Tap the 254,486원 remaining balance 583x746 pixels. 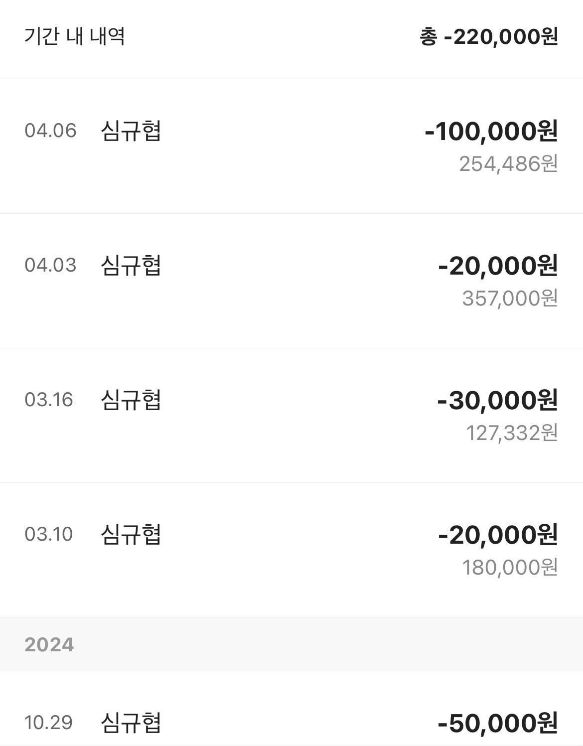click(508, 164)
